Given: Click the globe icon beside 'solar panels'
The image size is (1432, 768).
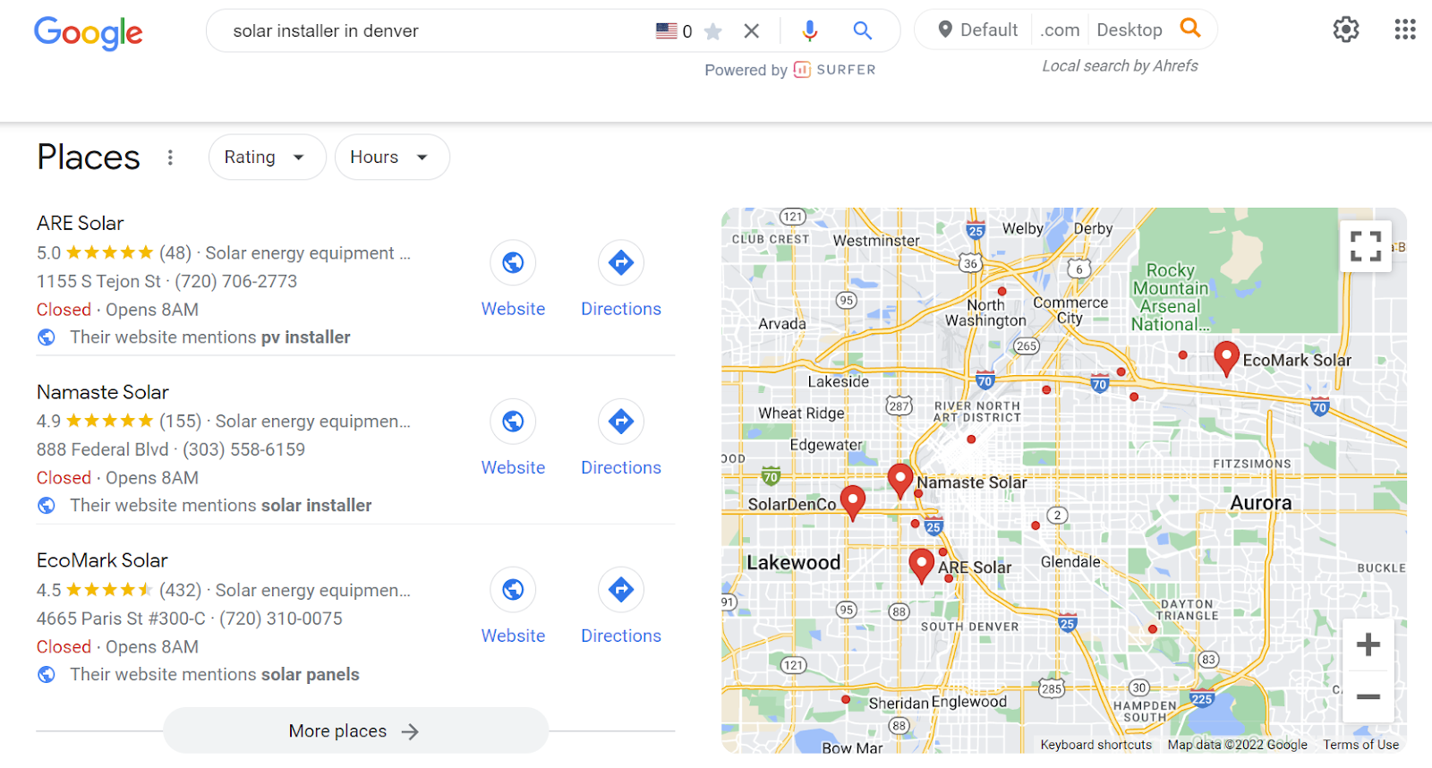Looking at the screenshot, I should (x=47, y=675).
